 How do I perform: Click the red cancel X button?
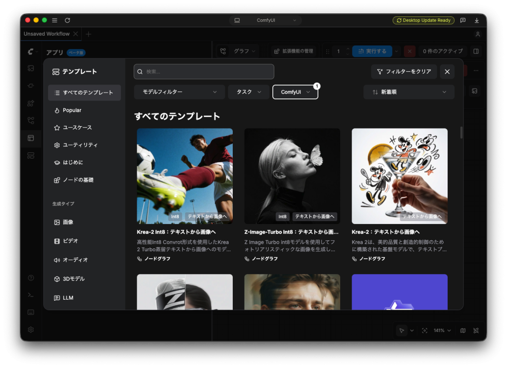409,51
